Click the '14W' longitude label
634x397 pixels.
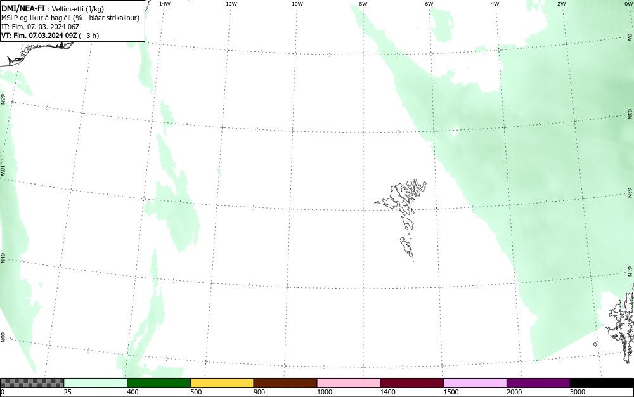(x=165, y=4)
